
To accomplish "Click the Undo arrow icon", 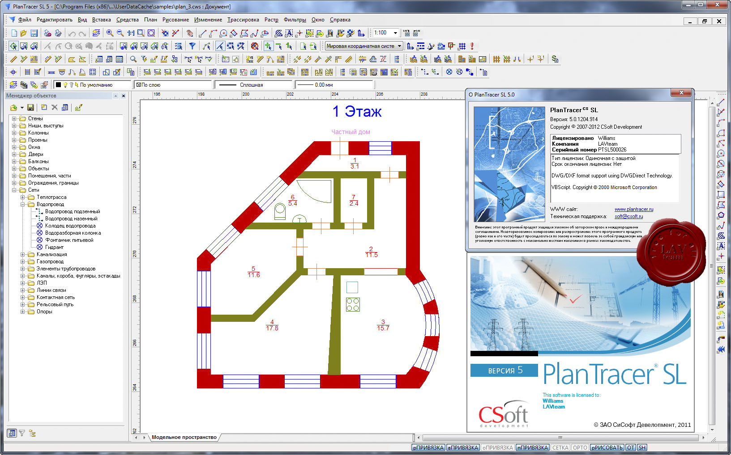I will pos(72,33).
